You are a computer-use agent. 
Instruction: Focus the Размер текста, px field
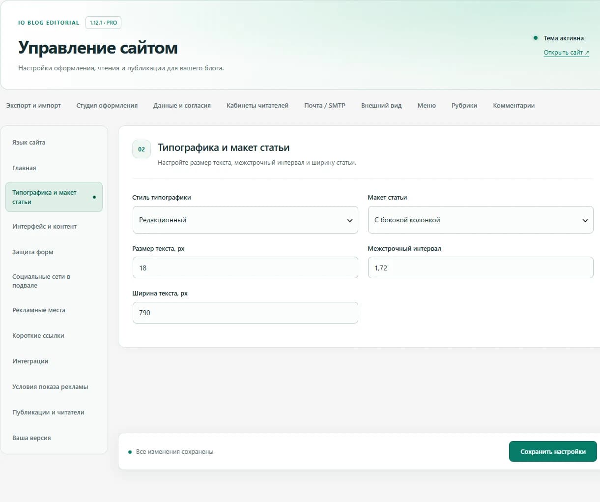pyautogui.click(x=245, y=268)
